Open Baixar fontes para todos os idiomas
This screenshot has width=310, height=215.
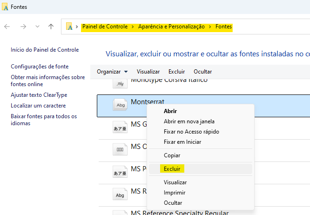44,120
